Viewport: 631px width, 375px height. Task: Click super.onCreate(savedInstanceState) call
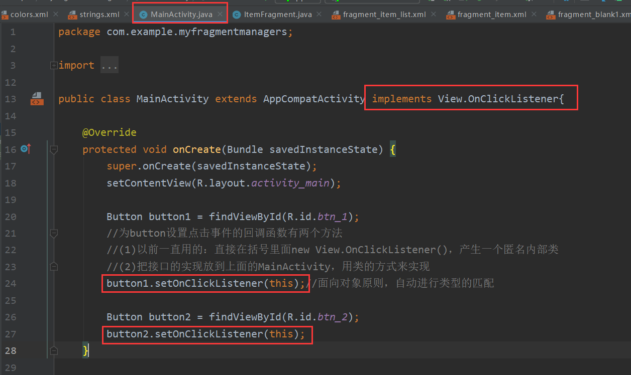208,166
